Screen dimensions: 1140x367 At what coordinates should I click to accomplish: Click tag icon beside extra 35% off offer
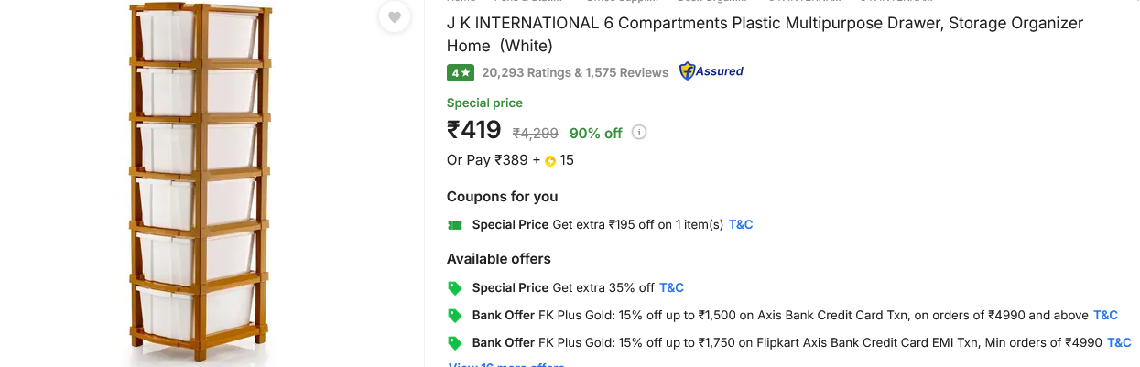click(x=455, y=288)
